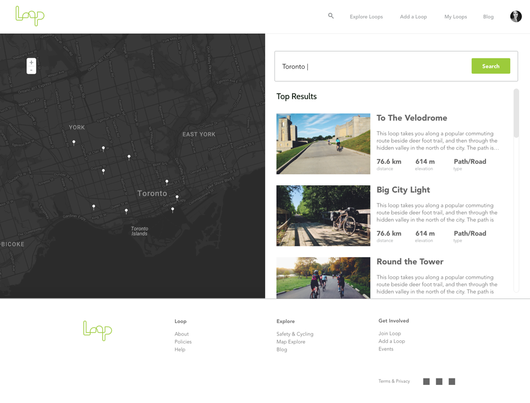
Task: Select the map pin nearest Toronto Islands label
Action: pyautogui.click(x=127, y=211)
